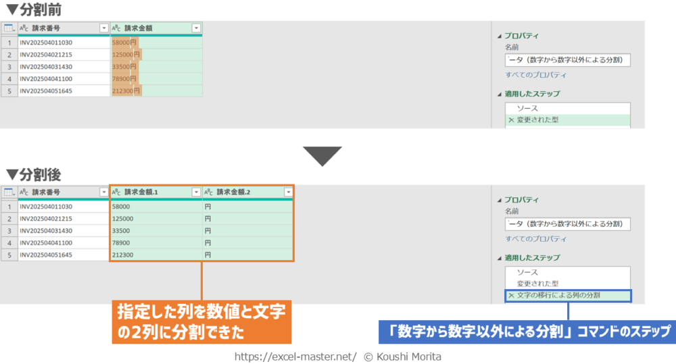Open filter dropdown of 請求番号 in after-split table
Viewport: 676px width, 364px height.
[104, 192]
